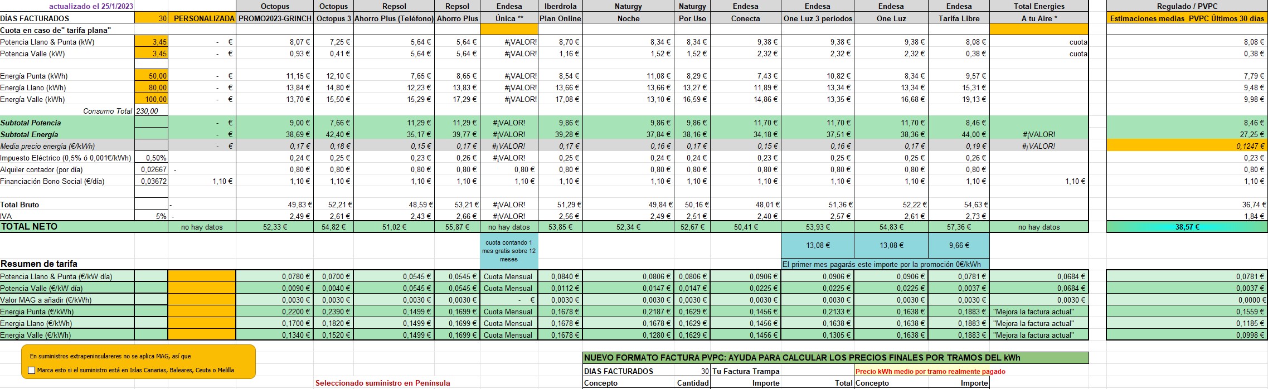Select the Impuesto Eléctrico rate cell 0,50%
Viewport: 1268px width, 389px height.
(x=151, y=158)
